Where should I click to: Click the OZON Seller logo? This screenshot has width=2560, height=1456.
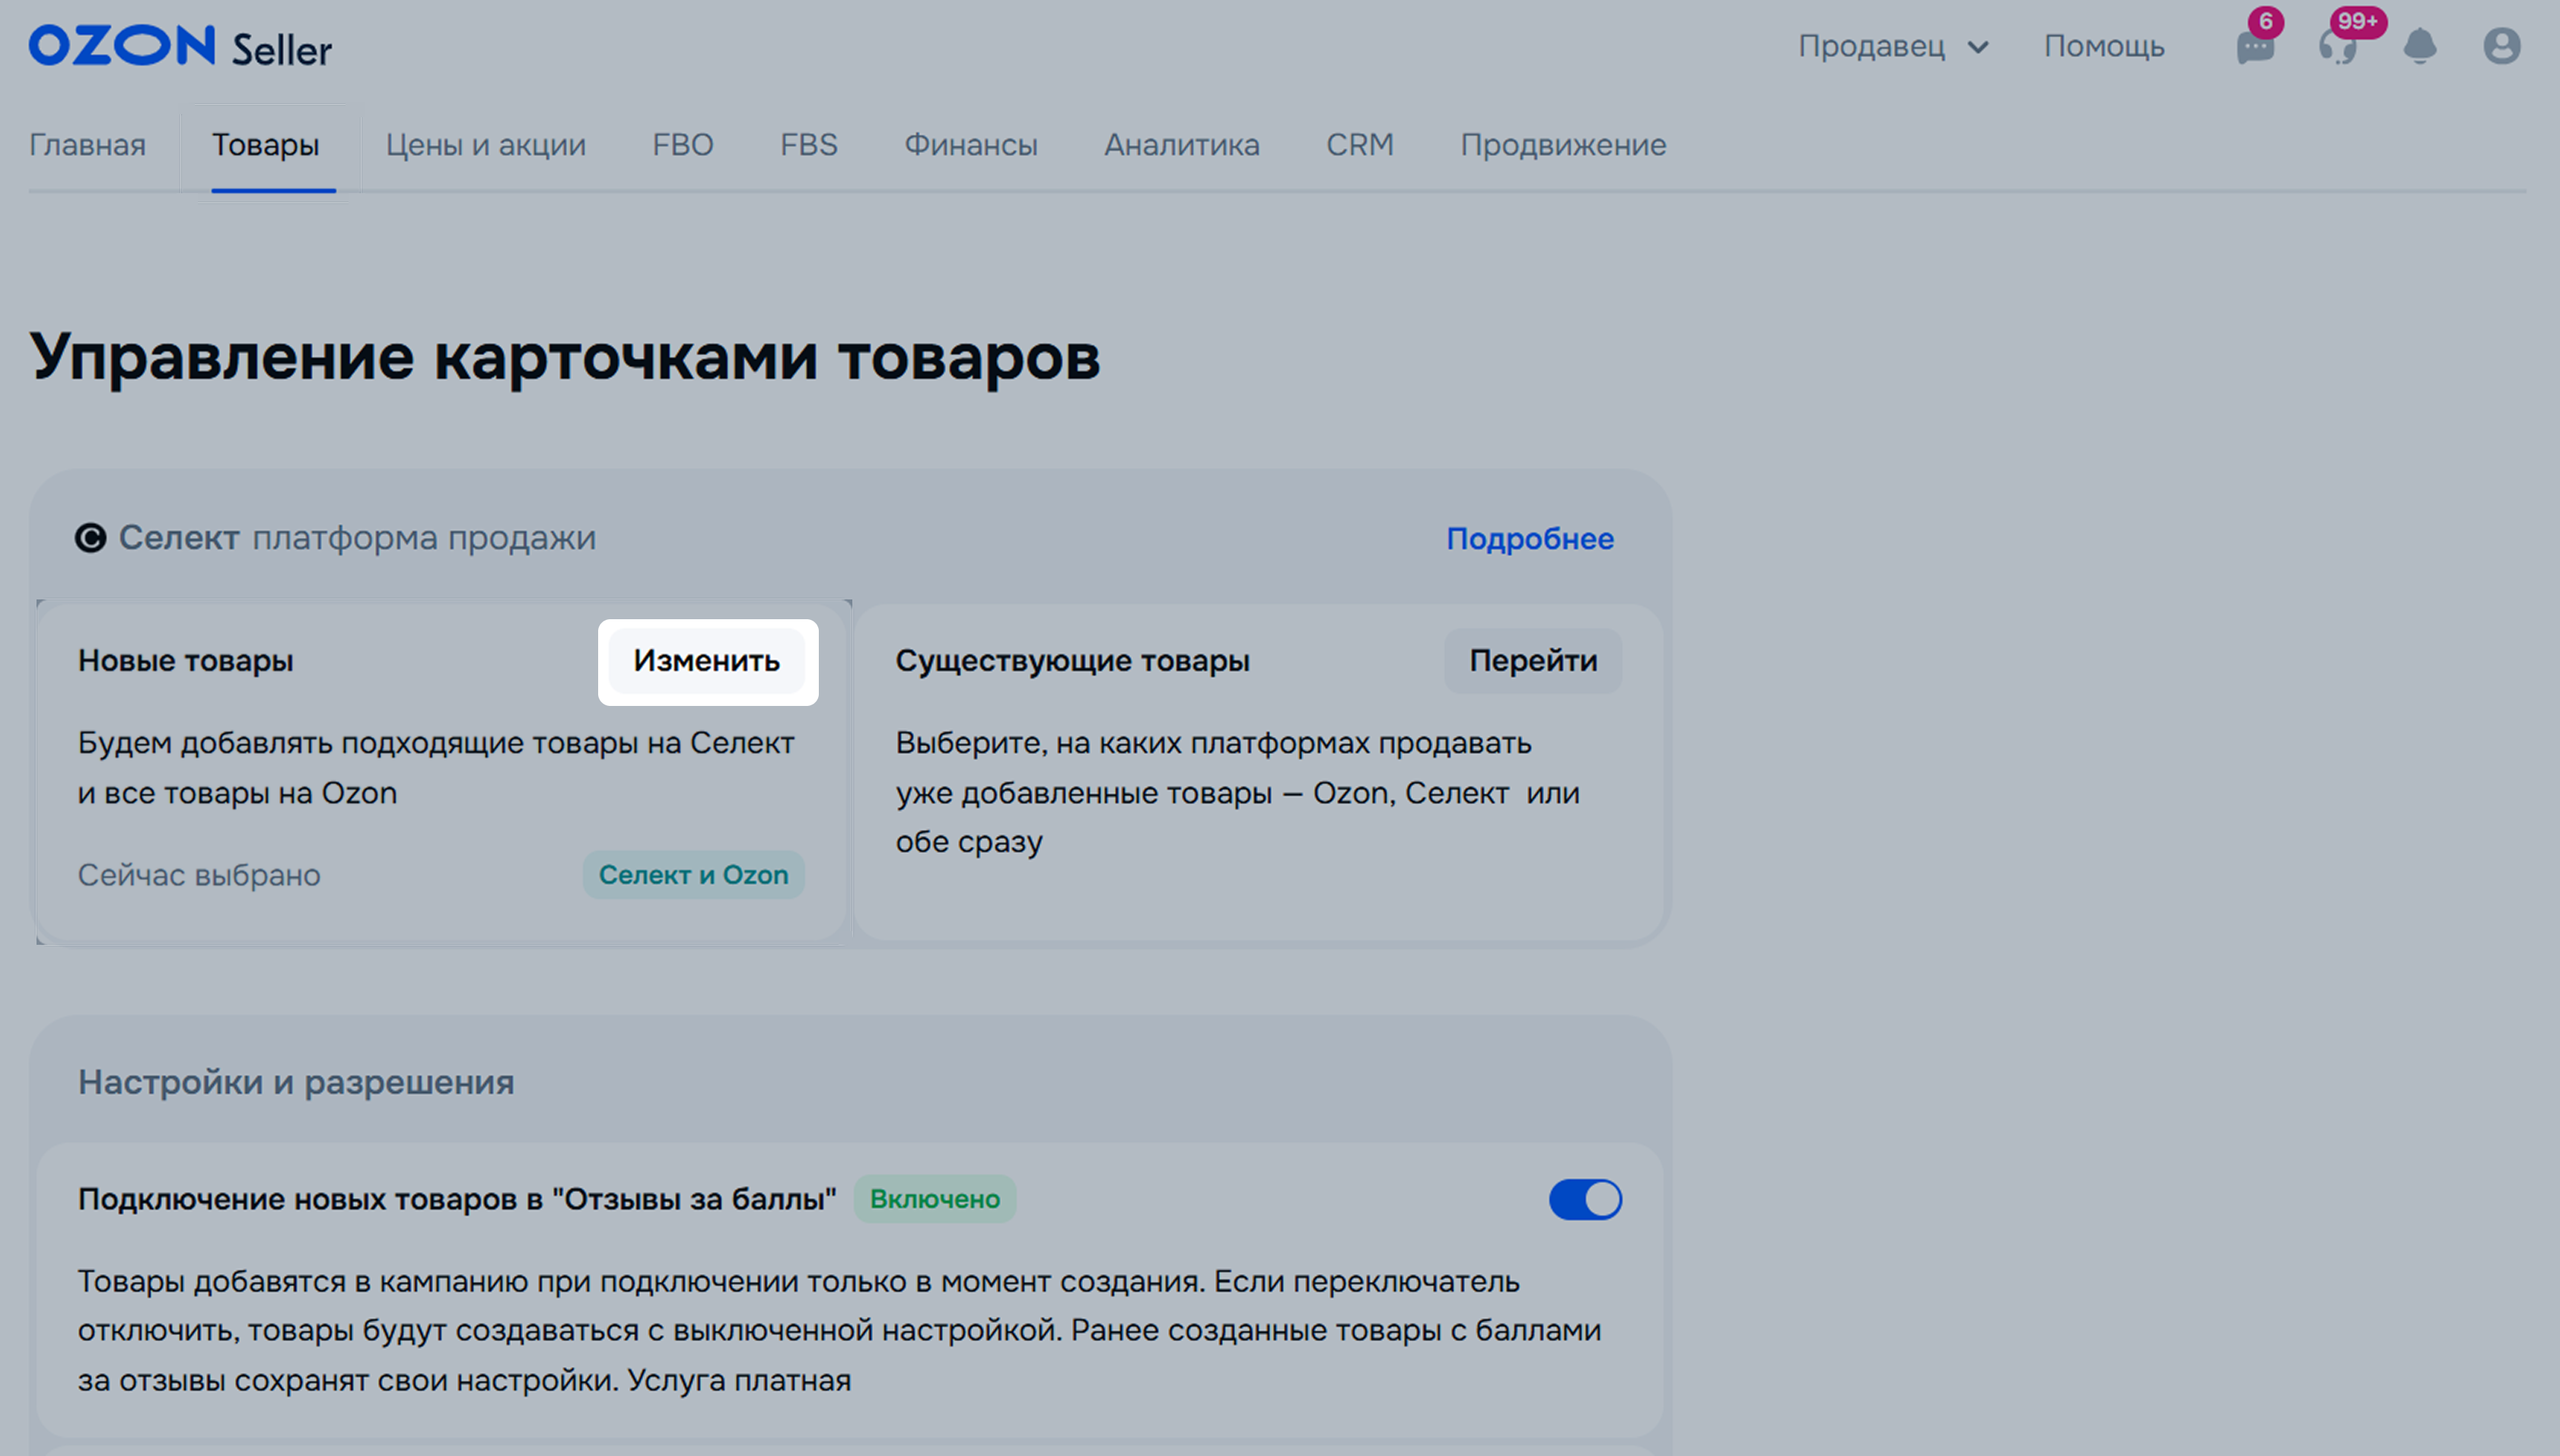point(180,46)
